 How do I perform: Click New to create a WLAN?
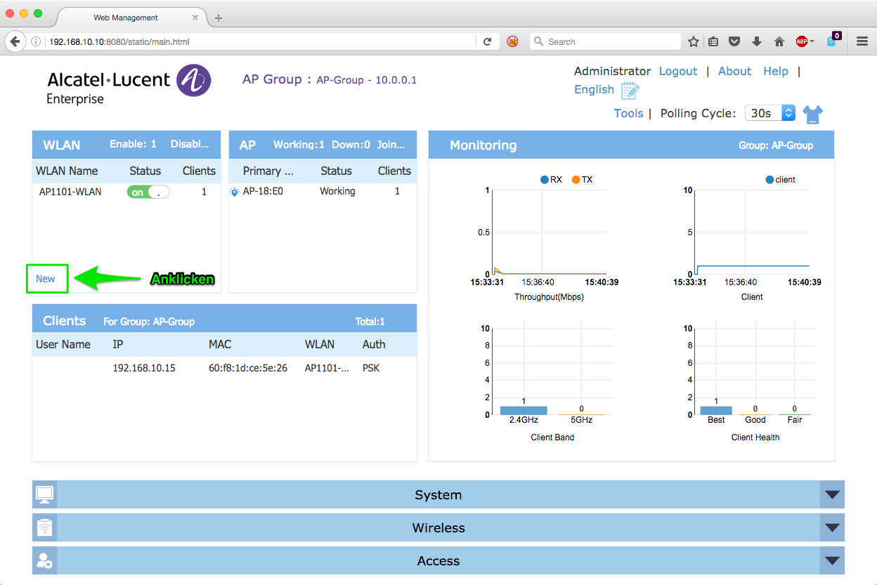(x=46, y=279)
